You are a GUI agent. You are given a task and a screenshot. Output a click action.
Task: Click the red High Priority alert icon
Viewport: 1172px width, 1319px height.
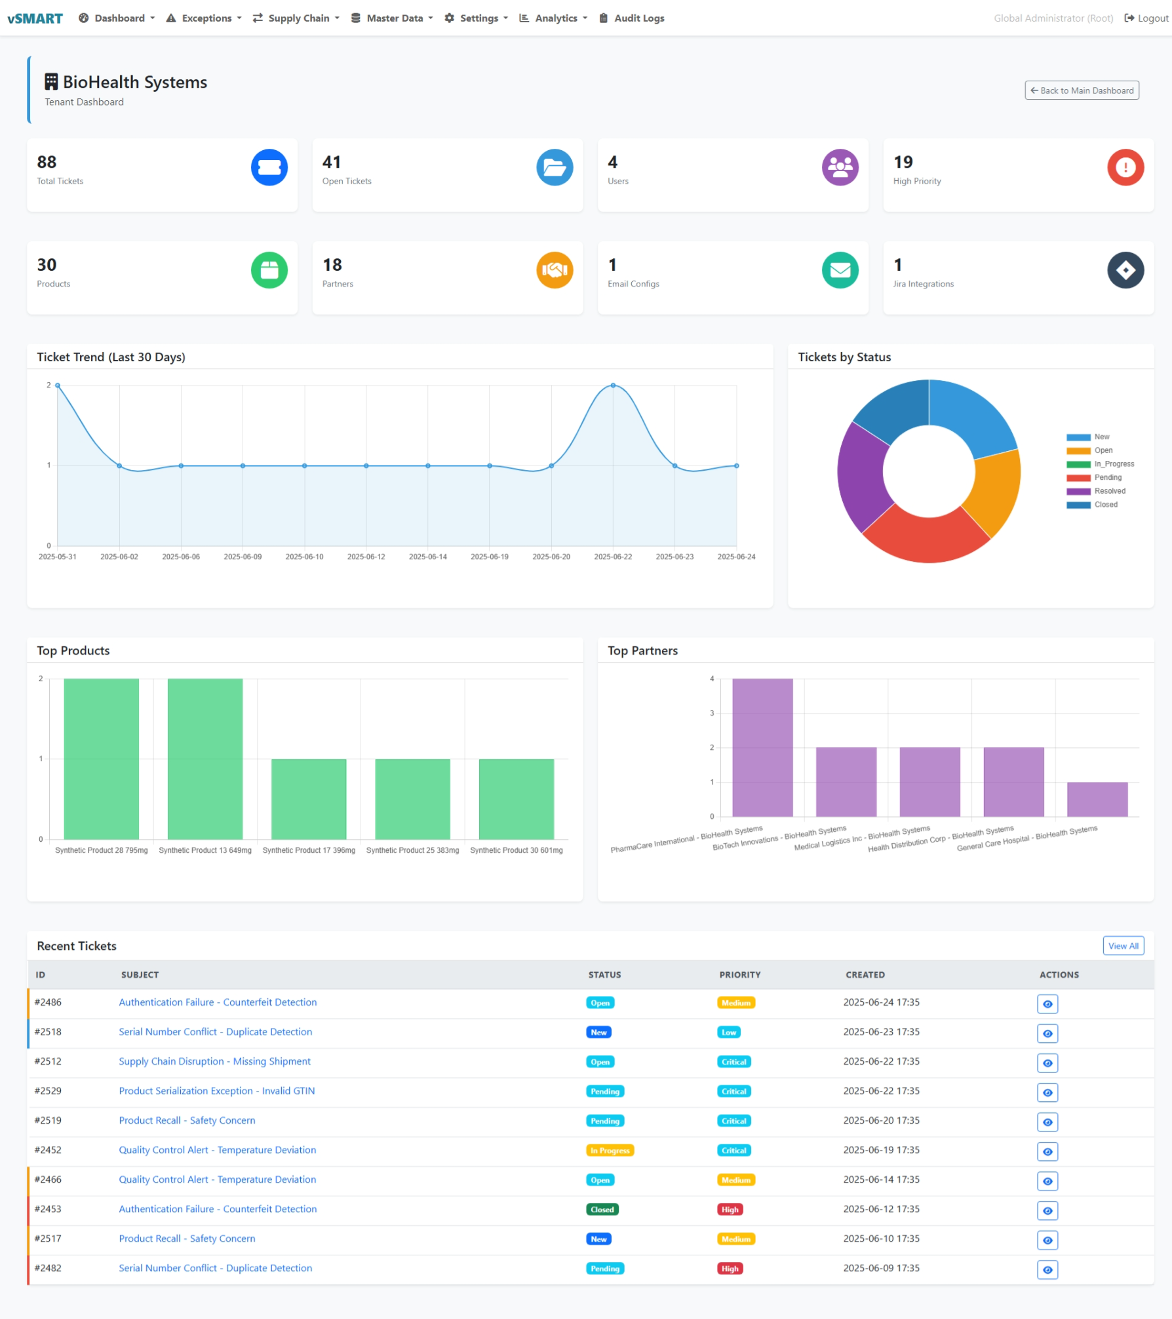click(1125, 167)
